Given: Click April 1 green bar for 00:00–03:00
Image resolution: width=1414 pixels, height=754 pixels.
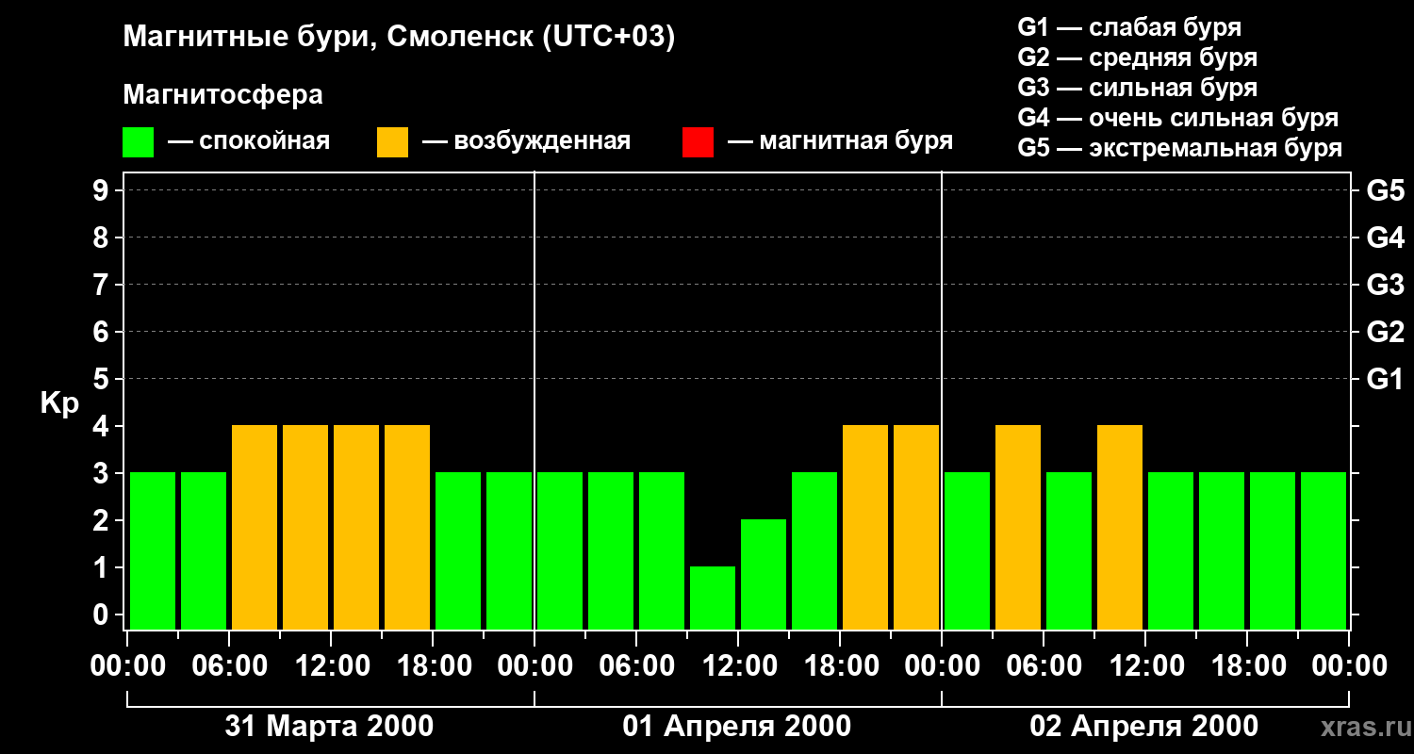Looking at the screenshot, I should pyautogui.click(x=560, y=550).
